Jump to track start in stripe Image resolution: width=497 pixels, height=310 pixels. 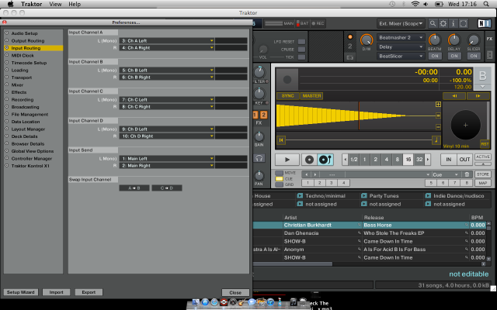[x=281, y=139]
